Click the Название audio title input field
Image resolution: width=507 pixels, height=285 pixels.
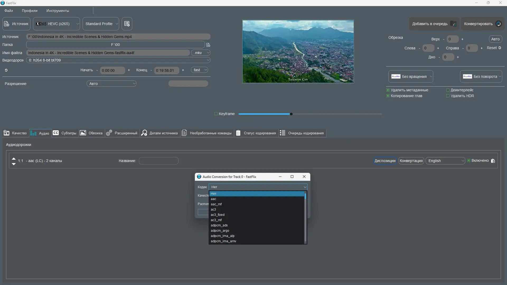(158, 161)
